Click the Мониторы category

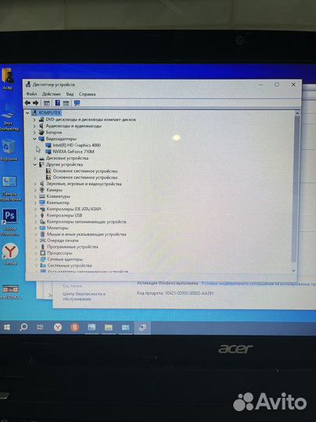58,228
